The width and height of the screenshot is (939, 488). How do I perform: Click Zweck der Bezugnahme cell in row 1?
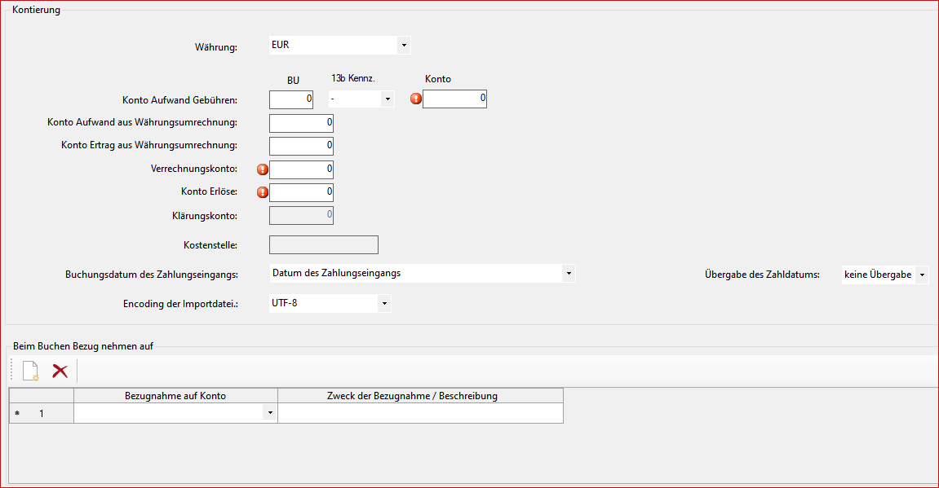tap(420, 414)
